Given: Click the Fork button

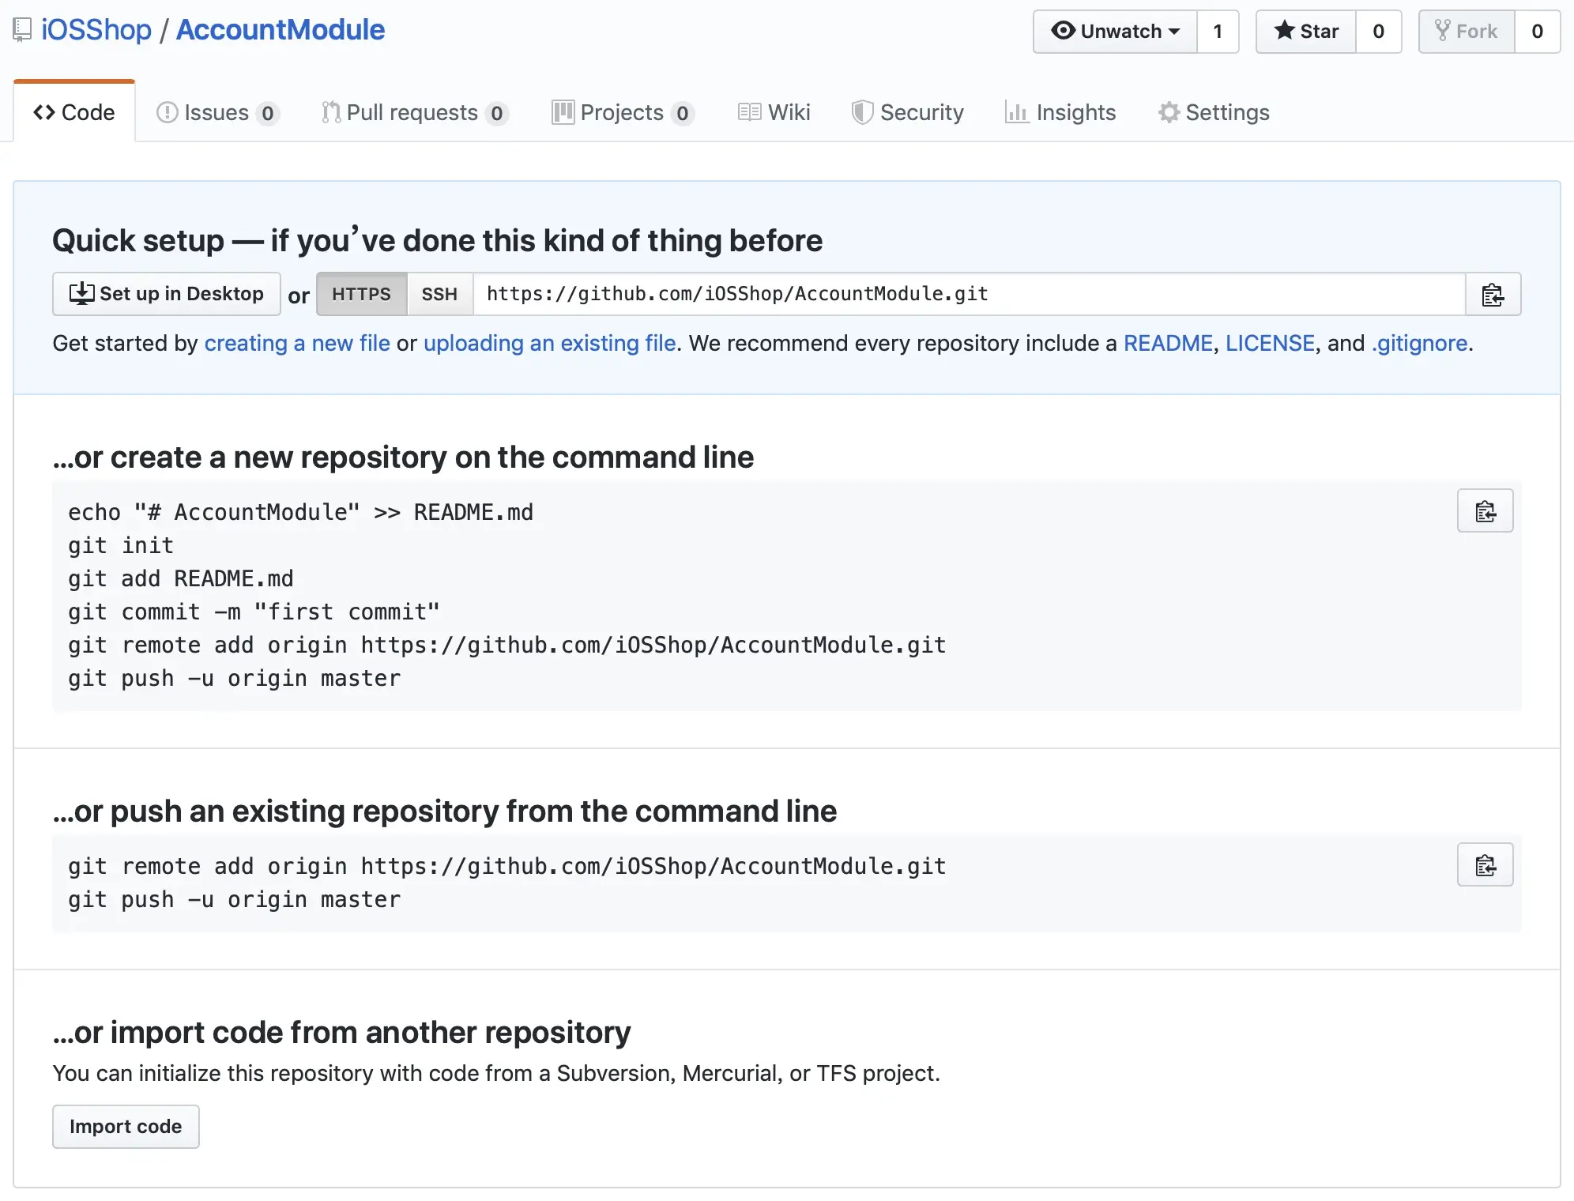Looking at the screenshot, I should click(x=1467, y=32).
